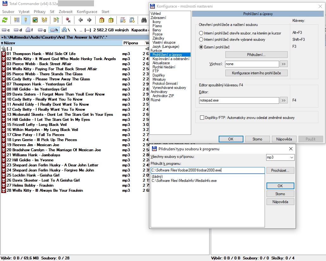This screenshot has height=261, width=326.
Task: Select the 'Externí prohlížeč' radio button
Action: pos(201,47)
